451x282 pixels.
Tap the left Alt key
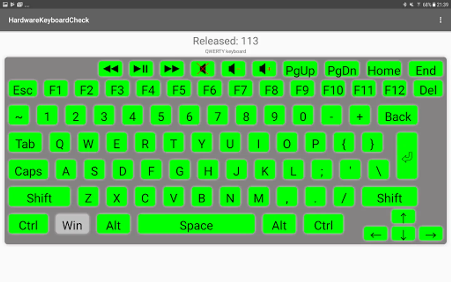(113, 224)
